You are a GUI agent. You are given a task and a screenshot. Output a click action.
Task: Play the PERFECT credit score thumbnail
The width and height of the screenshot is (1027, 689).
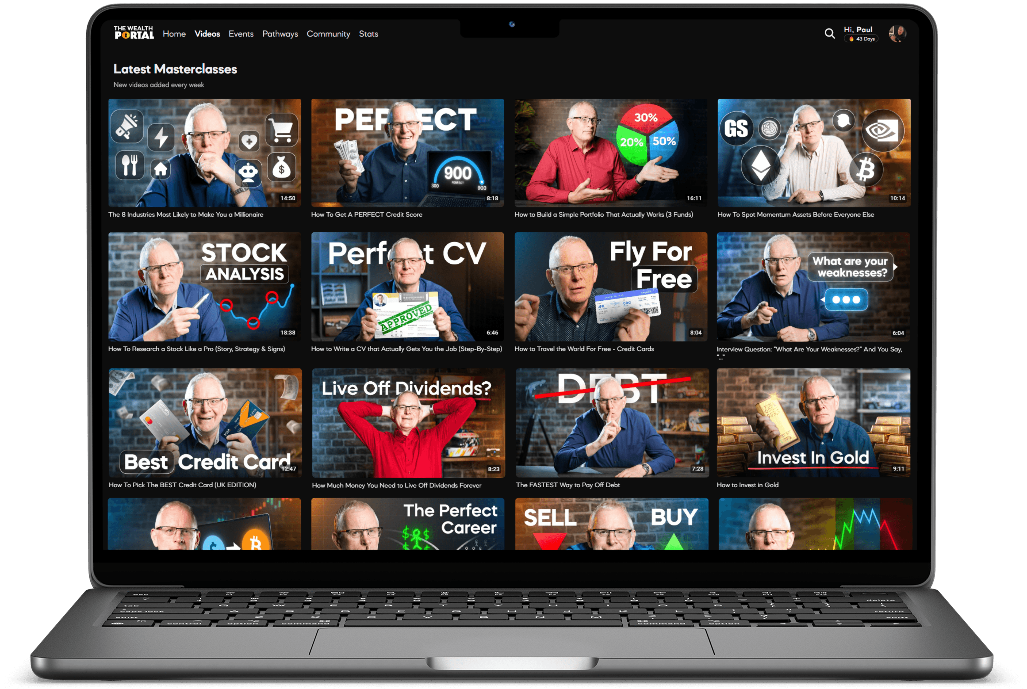point(407,152)
